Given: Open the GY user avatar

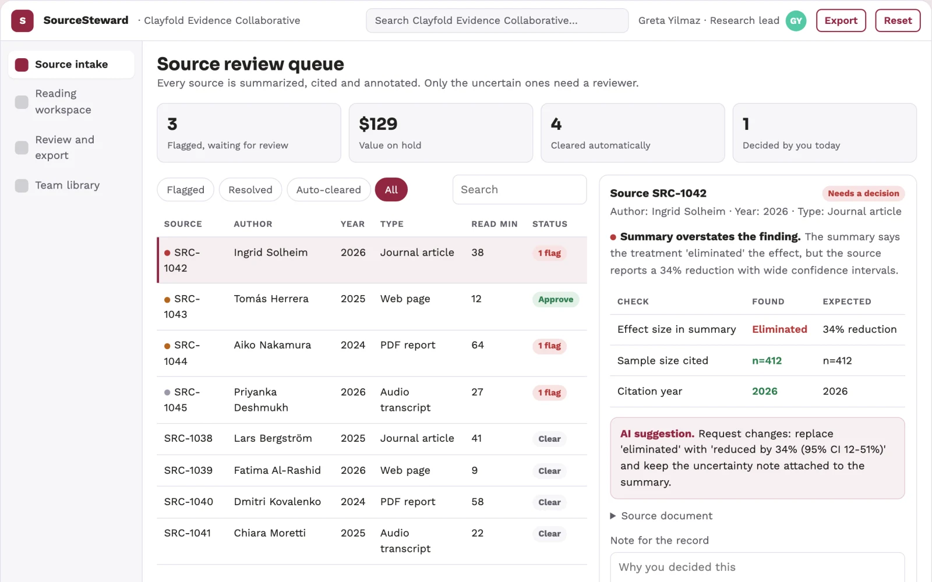Looking at the screenshot, I should click(796, 20).
